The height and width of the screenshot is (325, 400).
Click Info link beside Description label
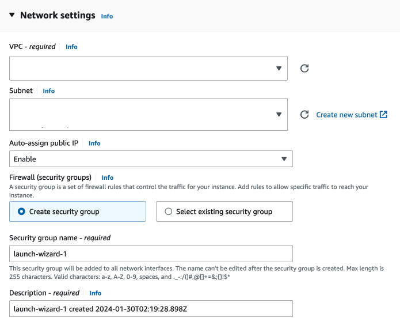(x=96, y=293)
